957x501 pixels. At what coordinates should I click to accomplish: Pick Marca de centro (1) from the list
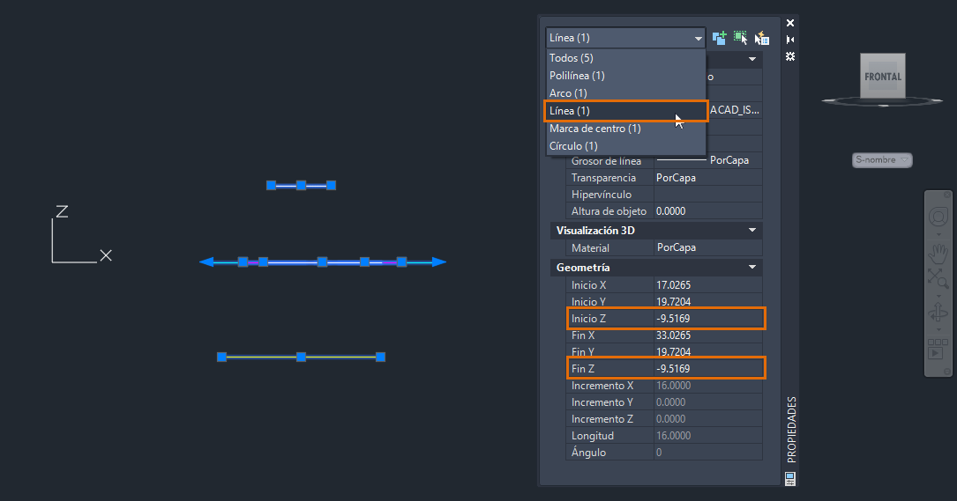click(x=625, y=129)
